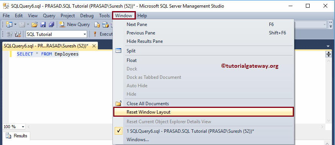Click the Dock menu entry
This screenshot has height=145, width=335.
pyautogui.click(x=203, y=69)
